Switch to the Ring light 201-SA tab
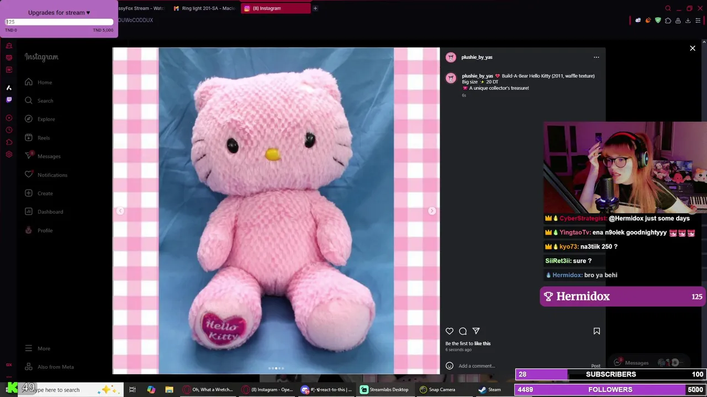 pyautogui.click(x=204, y=8)
